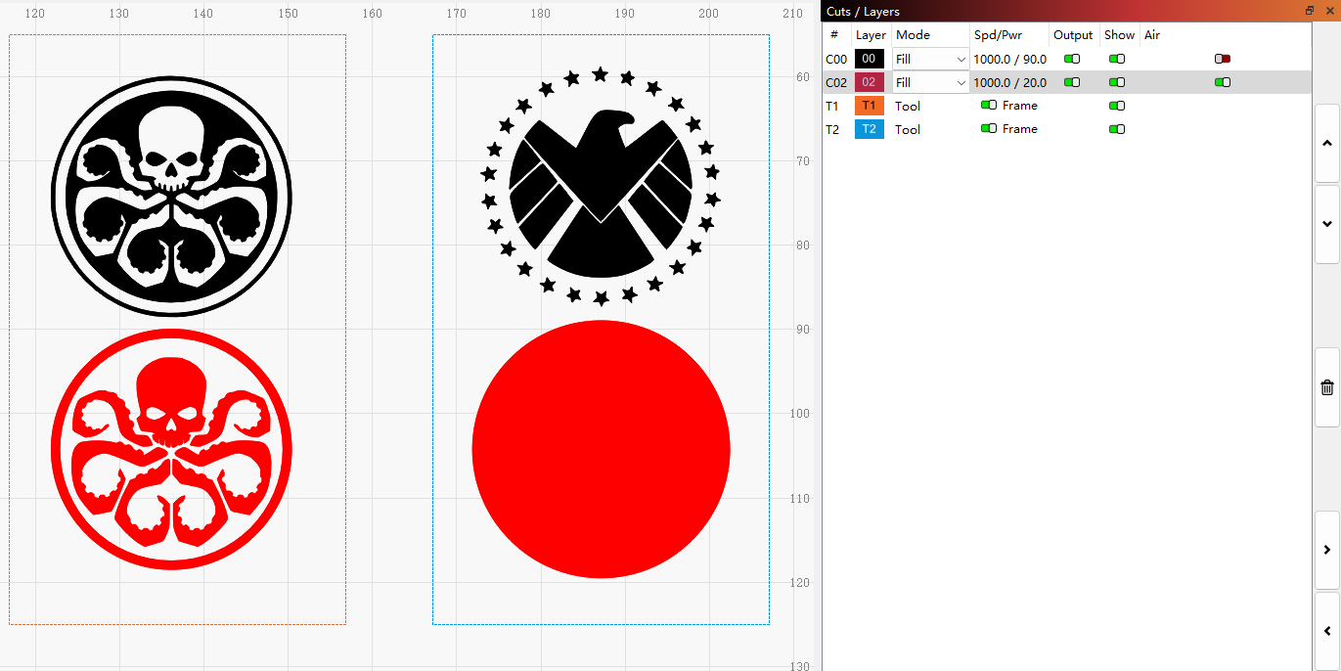Move the selected layer down with the down arrow
This screenshot has height=671, width=1341.
tap(1327, 224)
